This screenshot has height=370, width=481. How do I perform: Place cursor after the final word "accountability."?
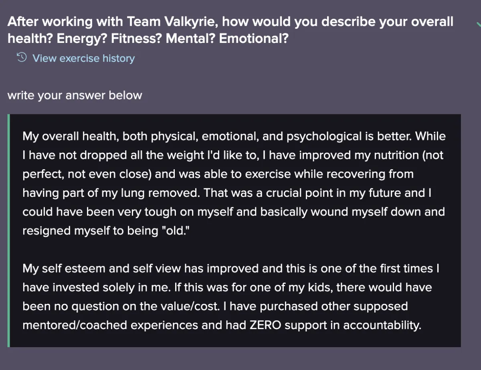click(x=422, y=325)
